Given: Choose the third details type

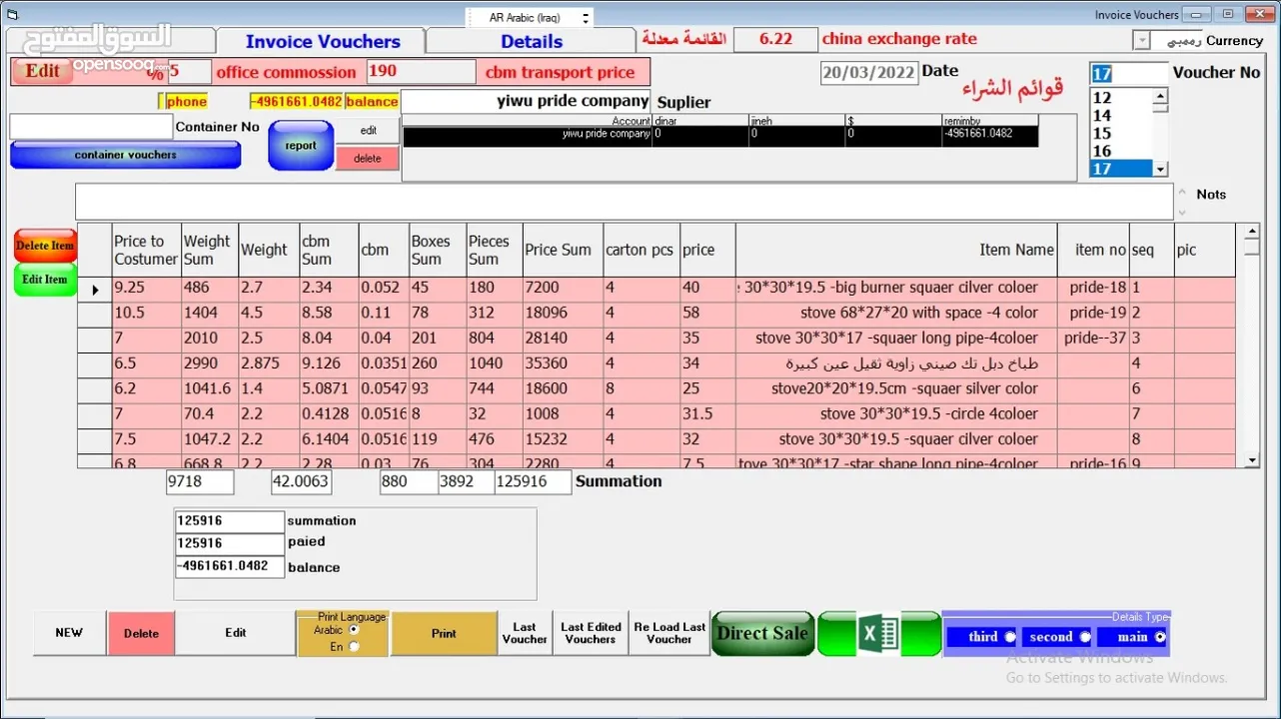Looking at the screenshot, I should [x=1009, y=637].
